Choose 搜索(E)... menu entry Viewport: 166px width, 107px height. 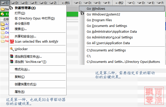[38, 29]
